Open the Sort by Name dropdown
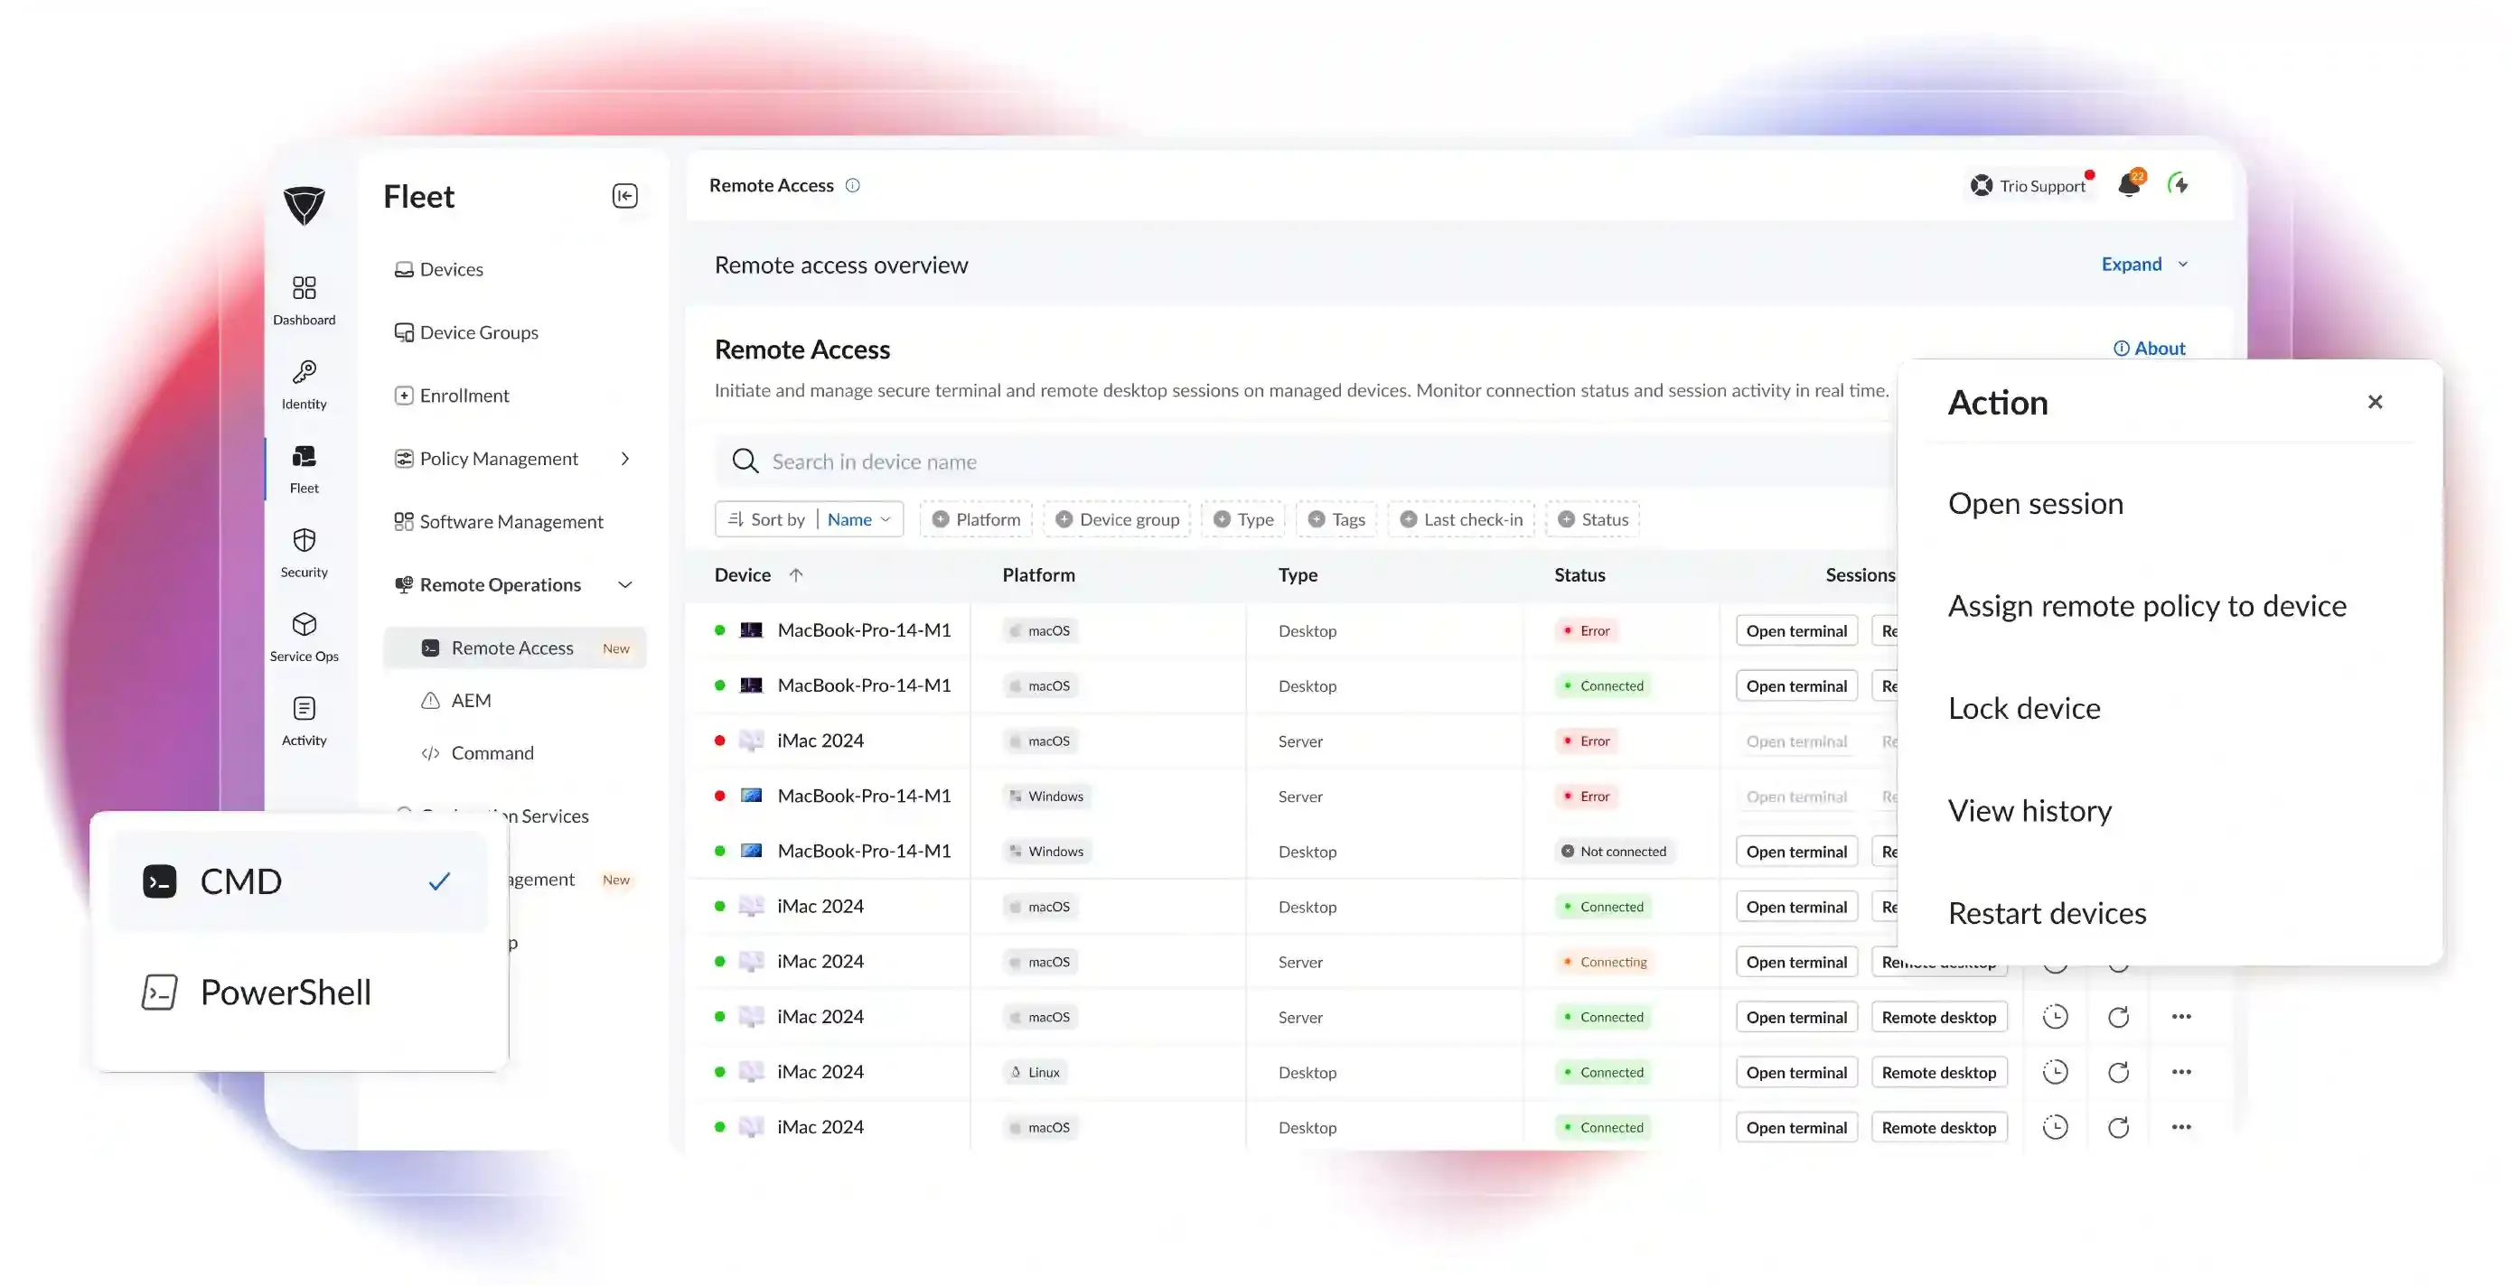This screenshot has height=1286, width=2512. coord(809,519)
